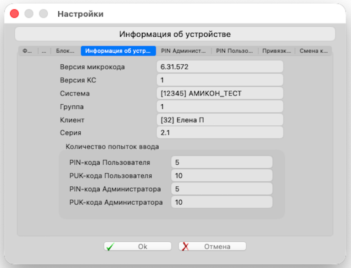Screen dimensions: 351x268
Task: Click the red X icon on Отмена
Action: (x=185, y=246)
